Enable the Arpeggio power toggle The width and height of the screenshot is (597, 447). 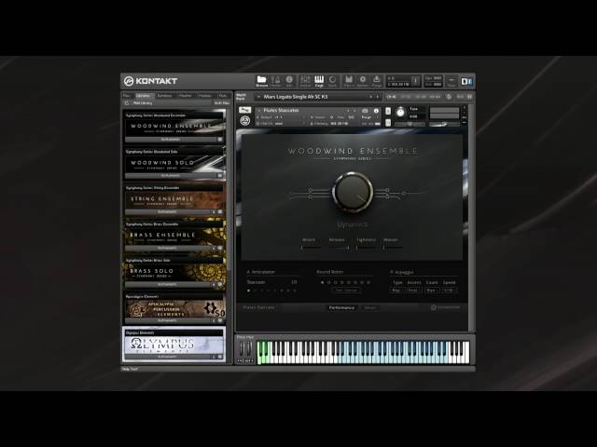(392, 272)
